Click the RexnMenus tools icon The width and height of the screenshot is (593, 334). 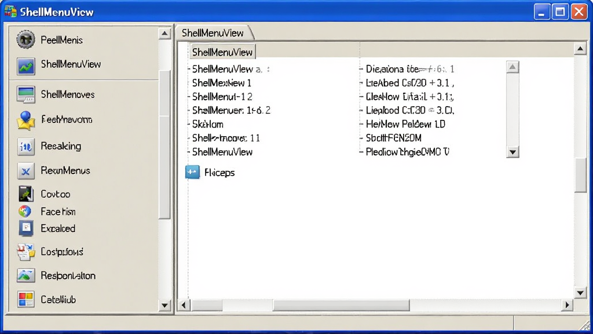[x=25, y=171]
